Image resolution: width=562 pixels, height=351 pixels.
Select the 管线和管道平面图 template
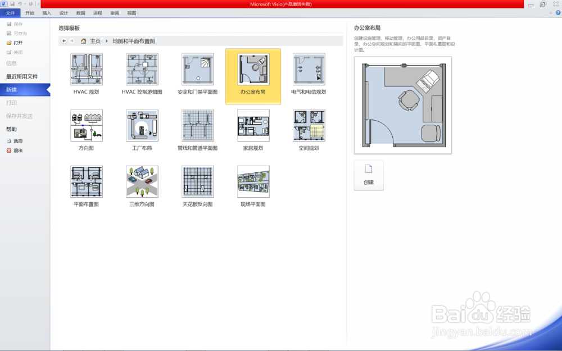click(x=197, y=125)
